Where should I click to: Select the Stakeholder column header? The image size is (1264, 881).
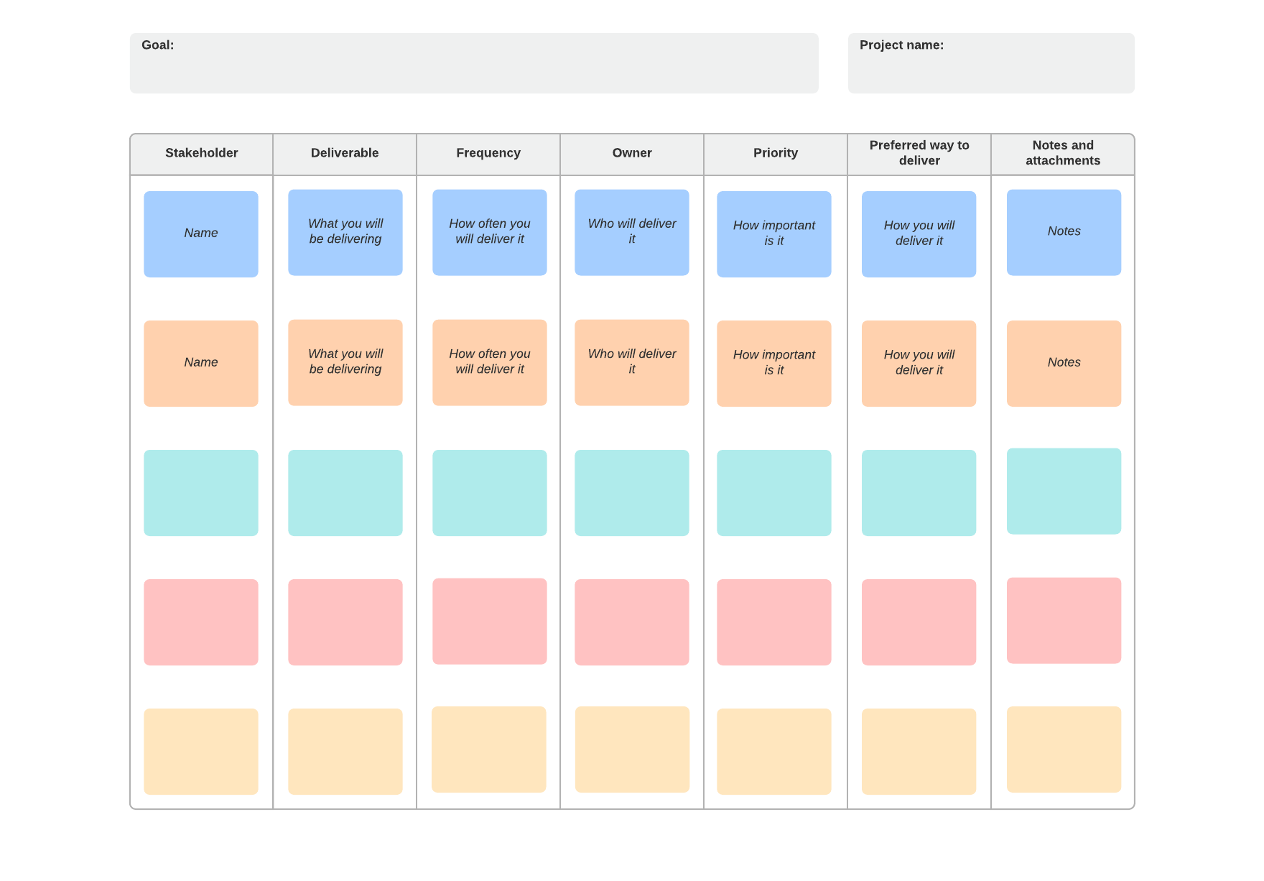click(x=201, y=153)
